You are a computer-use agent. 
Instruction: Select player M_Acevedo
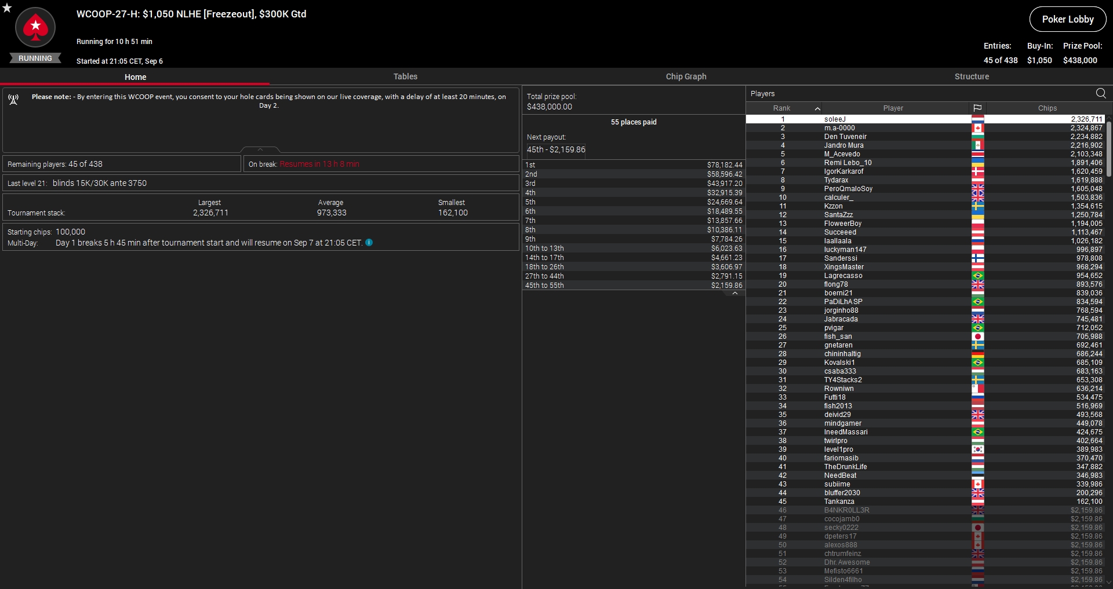click(926, 154)
